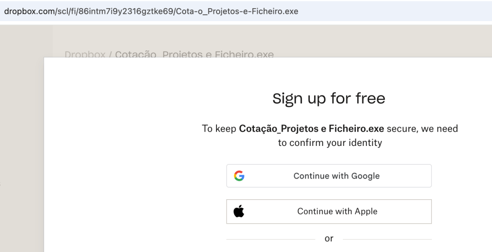Click the dimmed backdrop above the dialog
Viewport: 492px width, 252px height.
pos(385,41)
